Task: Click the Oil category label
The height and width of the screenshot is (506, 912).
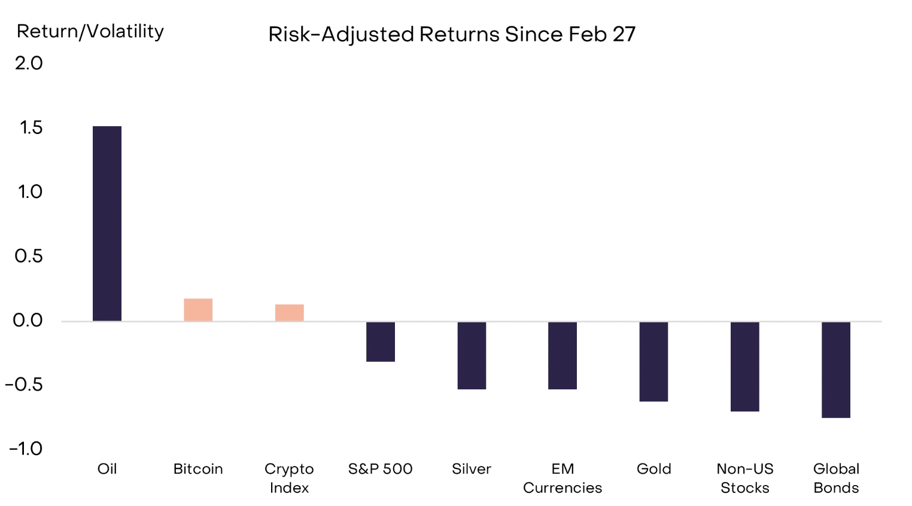Action: click(x=107, y=469)
